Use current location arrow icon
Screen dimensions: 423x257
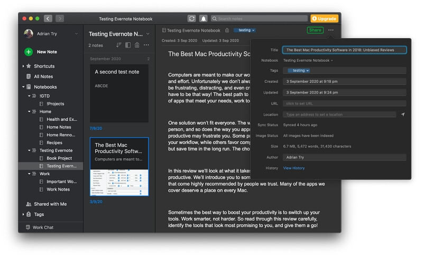[x=403, y=115]
